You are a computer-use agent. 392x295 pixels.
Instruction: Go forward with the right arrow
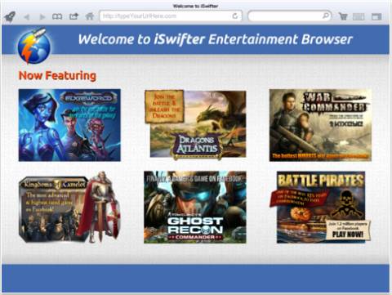(x=42, y=17)
